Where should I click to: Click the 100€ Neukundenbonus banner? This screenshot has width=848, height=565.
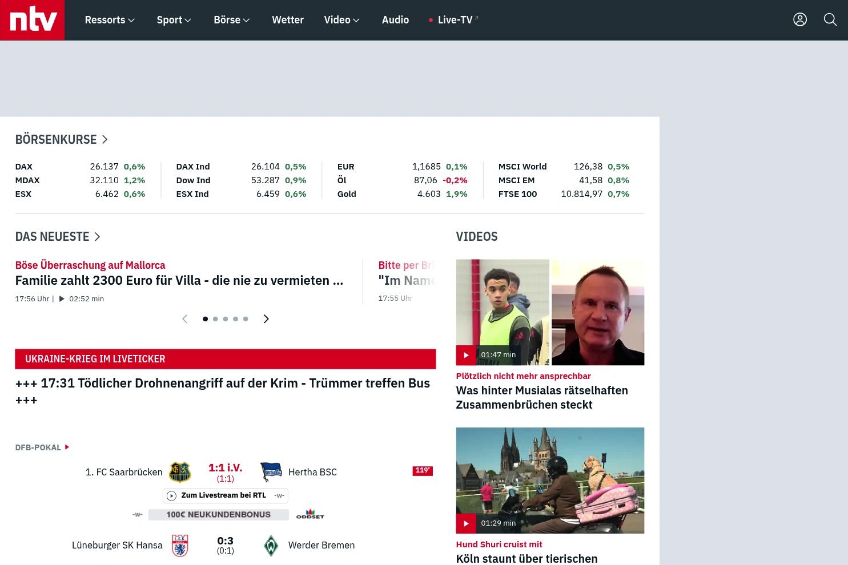[x=218, y=514]
